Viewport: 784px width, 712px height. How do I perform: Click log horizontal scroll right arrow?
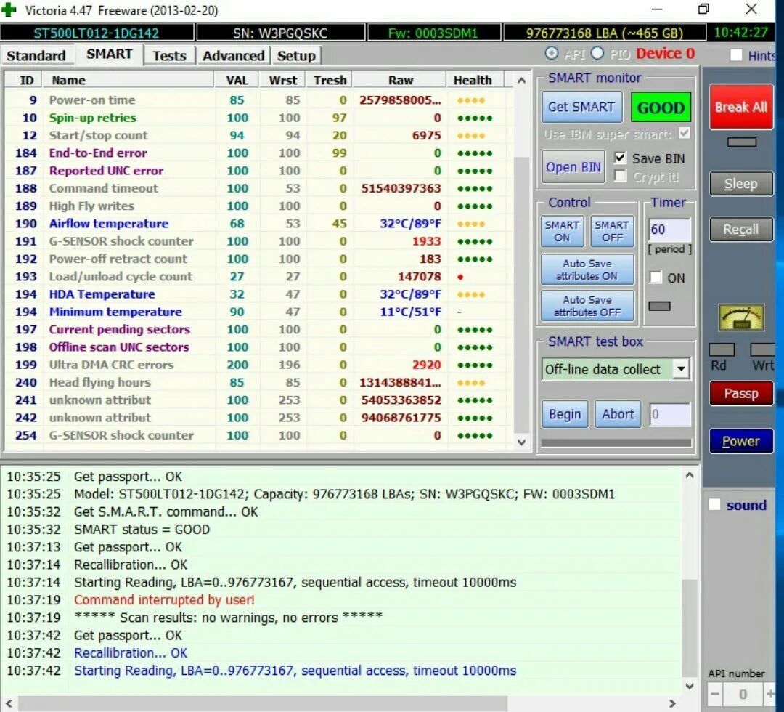(672, 703)
